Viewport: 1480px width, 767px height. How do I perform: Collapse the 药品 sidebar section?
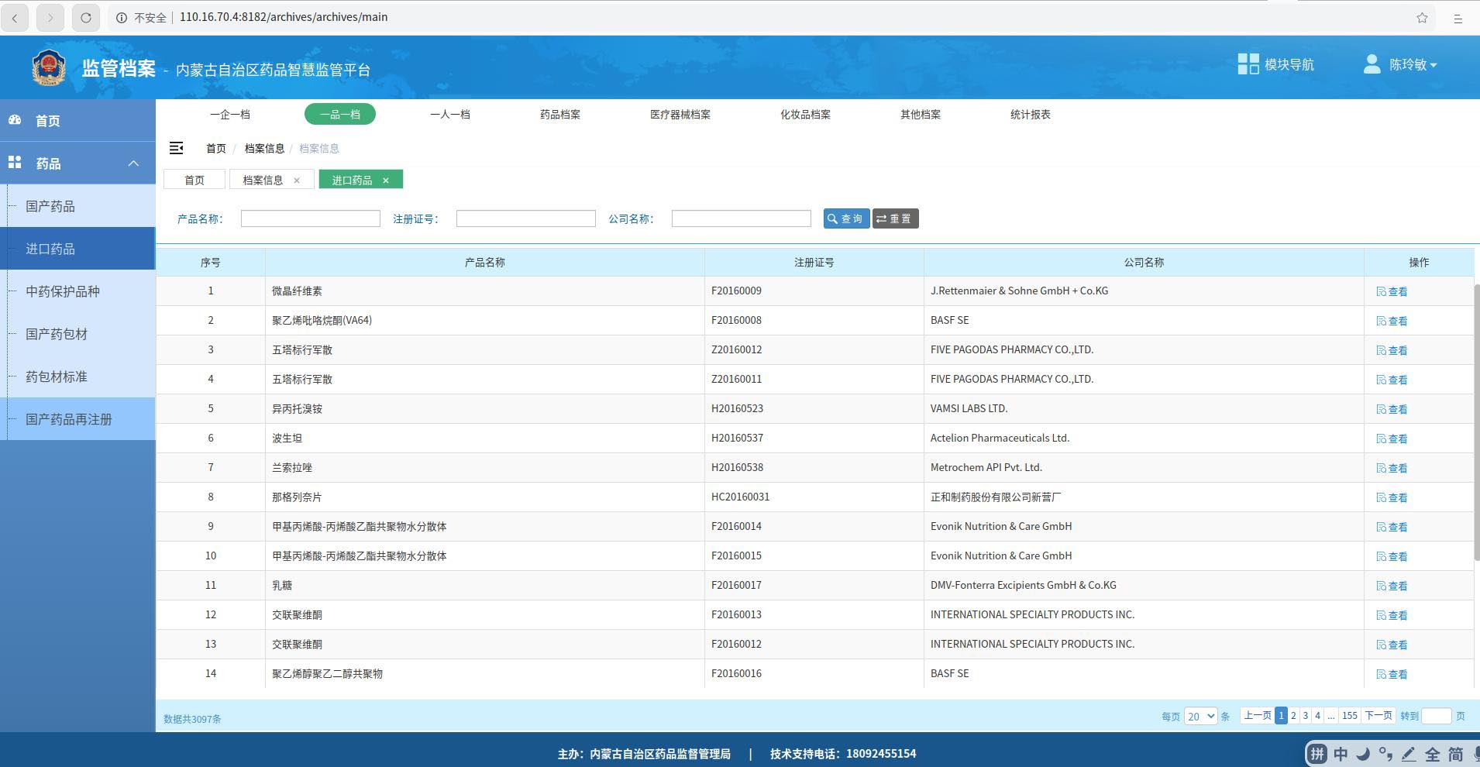pos(133,163)
